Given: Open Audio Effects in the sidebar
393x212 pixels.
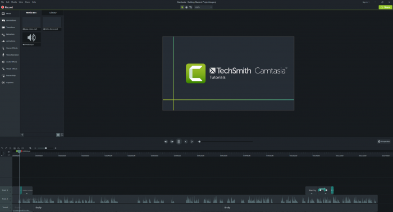Looking at the screenshot, I should (x=10, y=62).
